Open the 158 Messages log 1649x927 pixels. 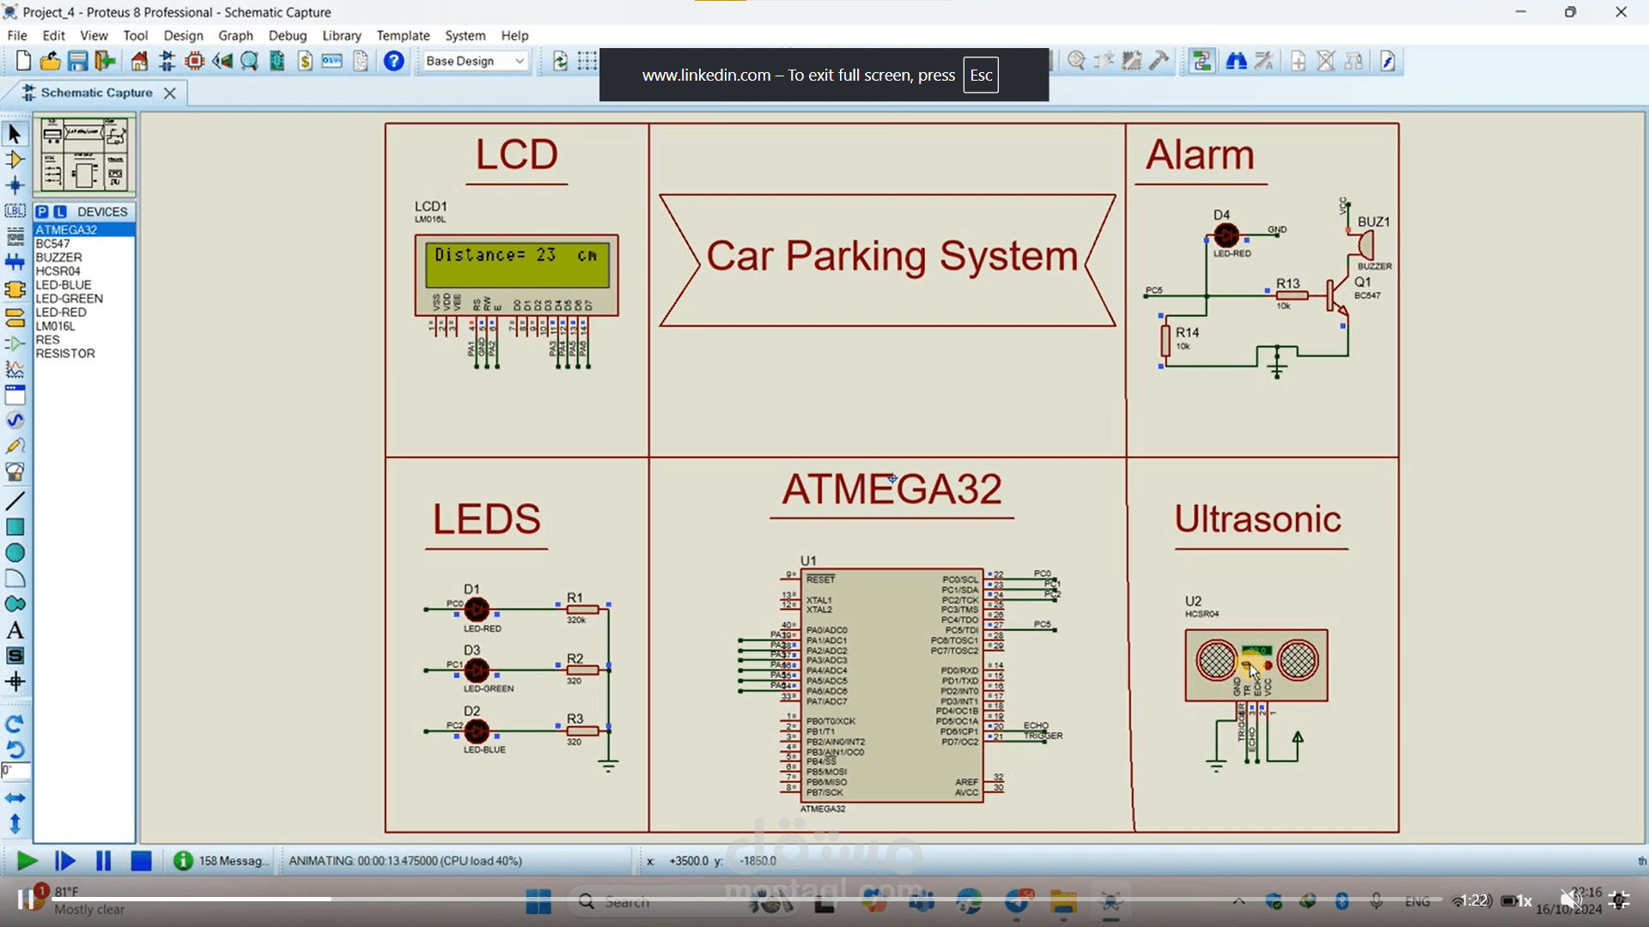tap(221, 861)
